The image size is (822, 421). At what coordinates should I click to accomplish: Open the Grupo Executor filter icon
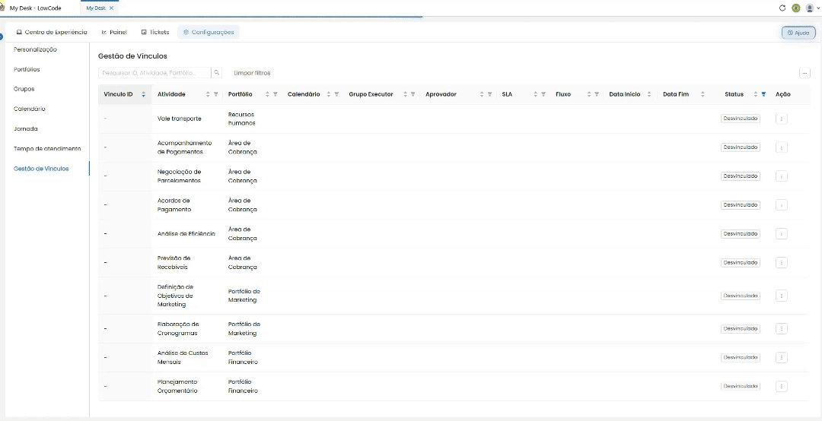pos(413,95)
